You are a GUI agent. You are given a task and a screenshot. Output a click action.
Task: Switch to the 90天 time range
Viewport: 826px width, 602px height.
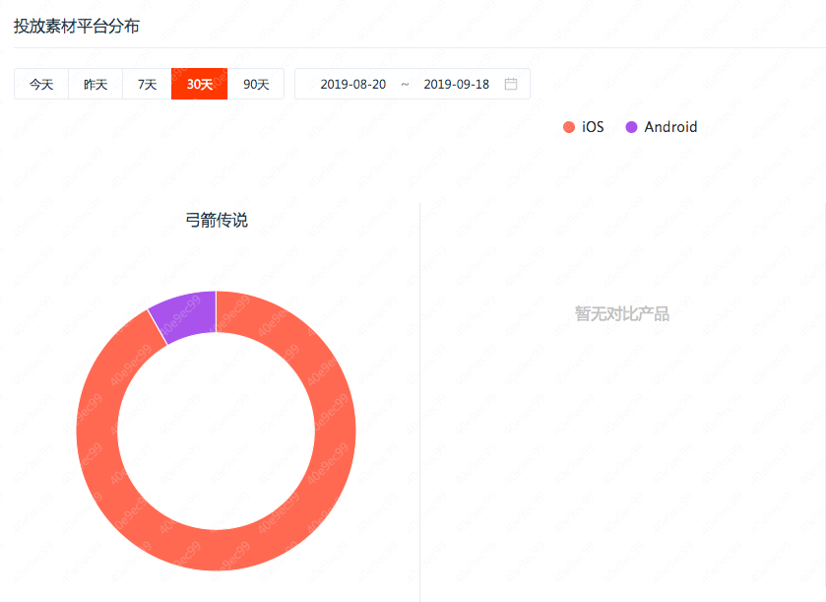click(x=256, y=84)
